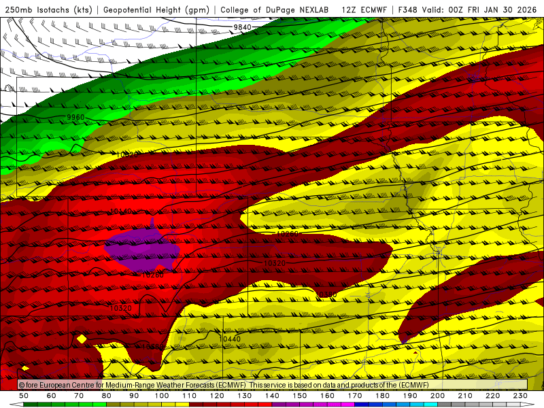The image size is (544, 408).
Task: Click the 160 knot legend value
Action: [x=327, y=396]
